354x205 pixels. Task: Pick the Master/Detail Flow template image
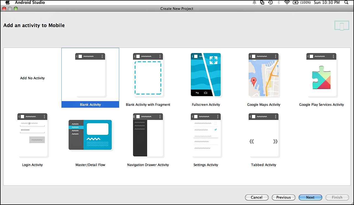point(91,135)
